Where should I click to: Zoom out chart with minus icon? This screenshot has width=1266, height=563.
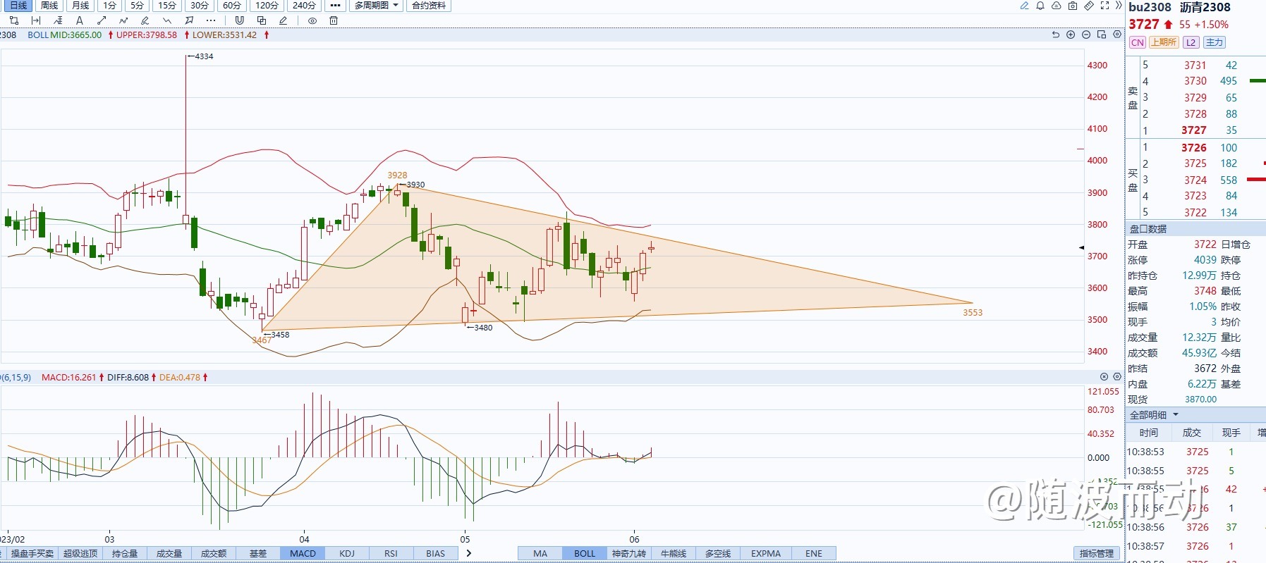tap(1086, 35)
